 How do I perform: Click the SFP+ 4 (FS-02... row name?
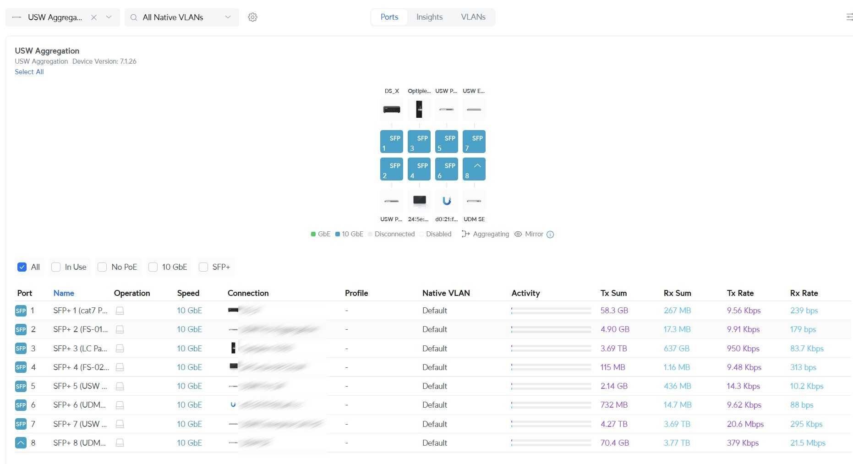click(x=81, y=367)
